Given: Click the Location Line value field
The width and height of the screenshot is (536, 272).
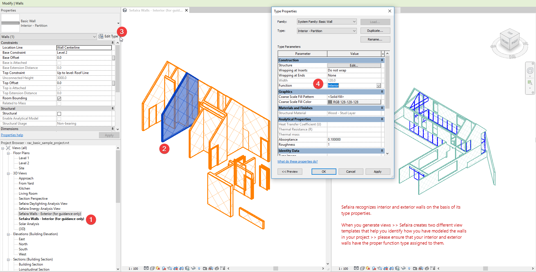Looking at the screenshot, I should (84, 48).
